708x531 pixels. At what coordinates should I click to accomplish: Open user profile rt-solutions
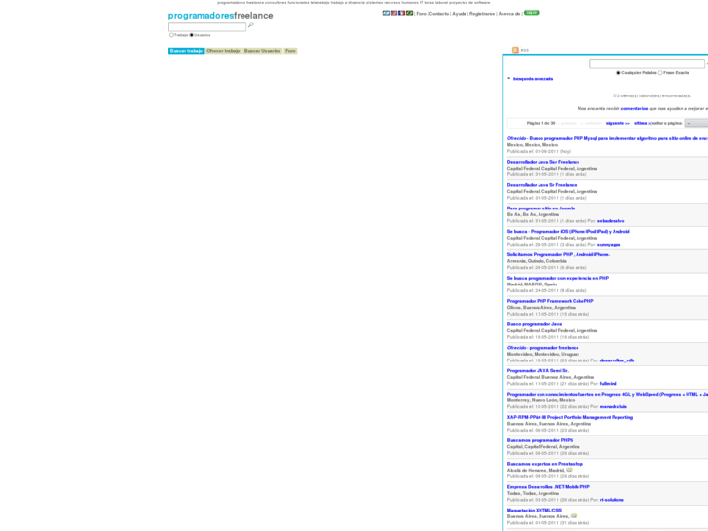[612, 500]
